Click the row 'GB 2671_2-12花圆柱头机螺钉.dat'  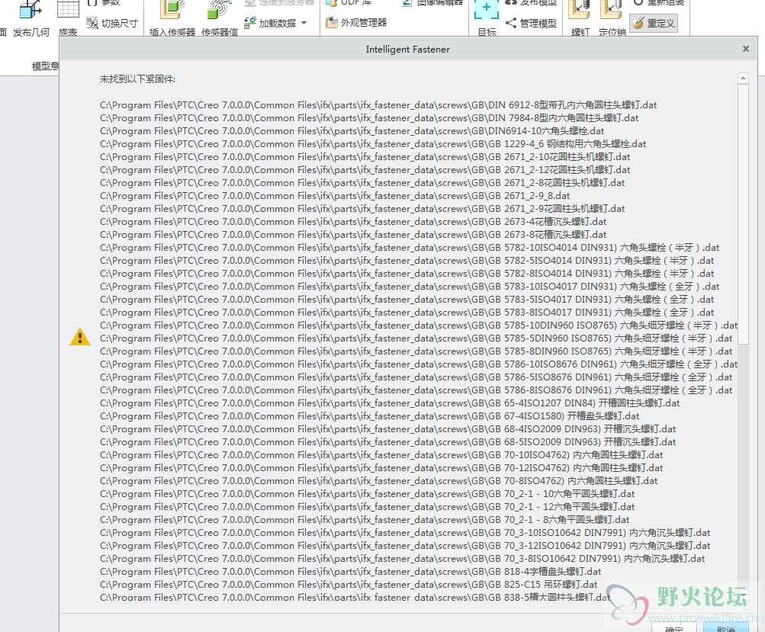pyautogui.click(x=365, y=170)
